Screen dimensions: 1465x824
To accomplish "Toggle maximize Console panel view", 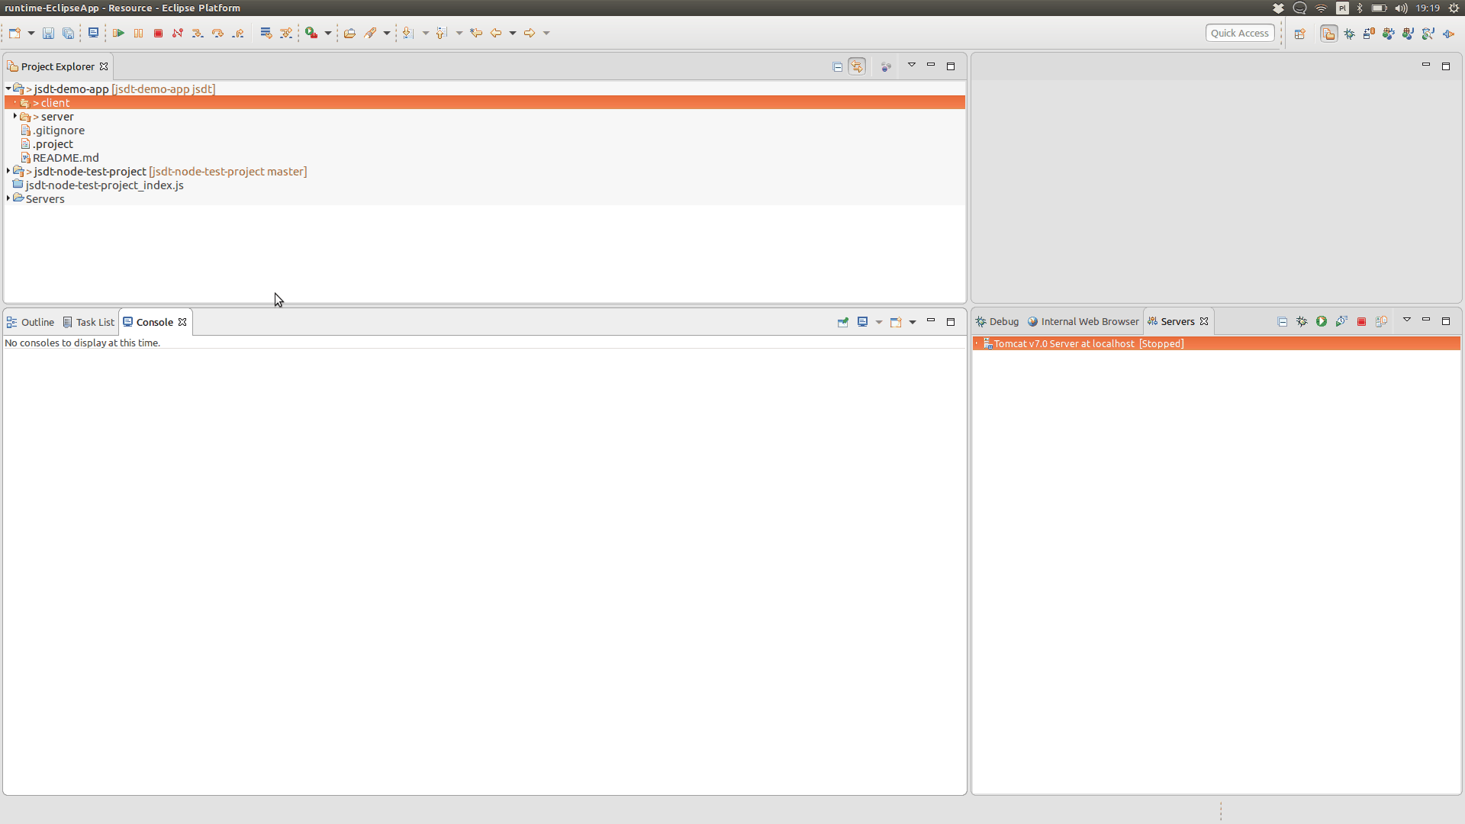I will (x=949, y=322).
